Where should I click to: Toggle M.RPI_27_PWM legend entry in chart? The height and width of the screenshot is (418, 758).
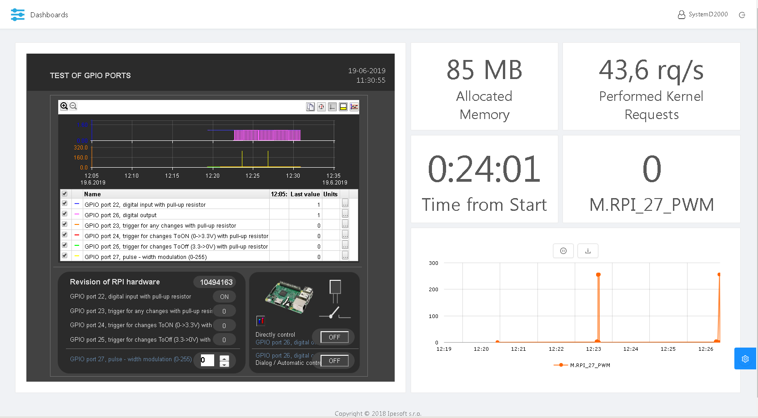click(x=582, y=365)
